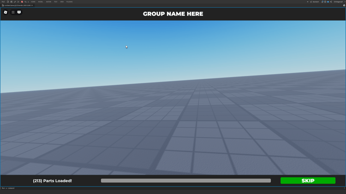This screenshot has height=194, width=346.
Task: Switch to the PLUGINS ribbon tab
Action: (x=70, y=2)
